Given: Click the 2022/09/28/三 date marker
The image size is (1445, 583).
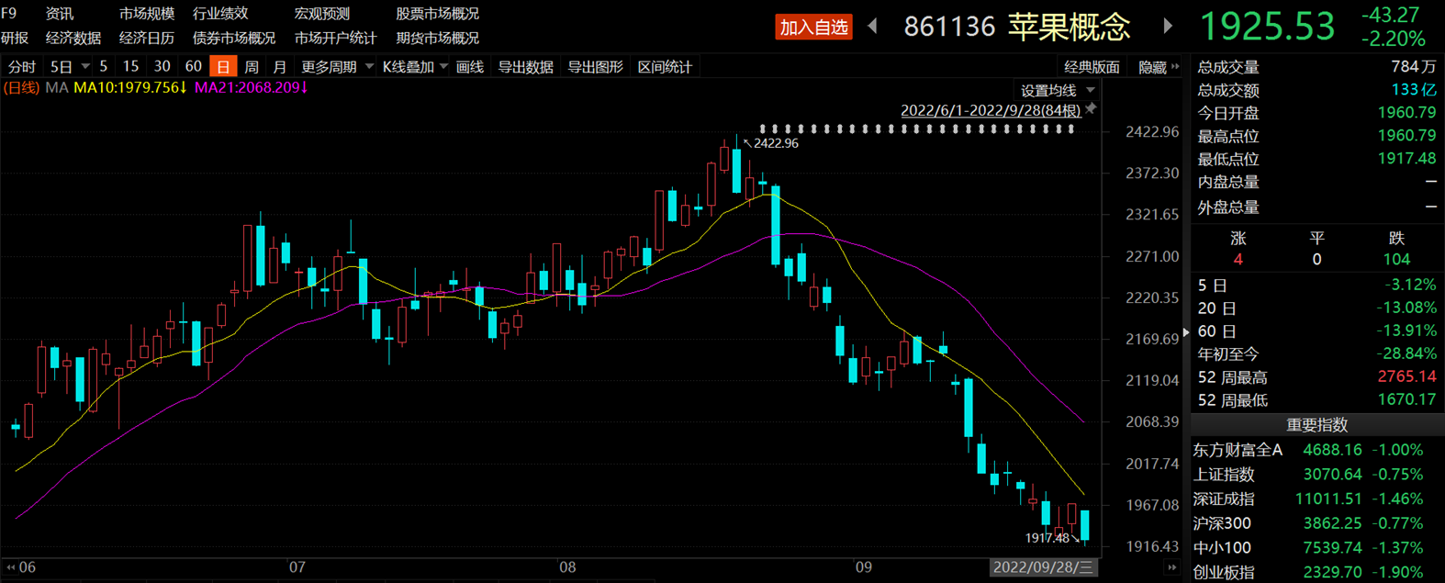Looking at the screenshot, I should point(1043,567).
